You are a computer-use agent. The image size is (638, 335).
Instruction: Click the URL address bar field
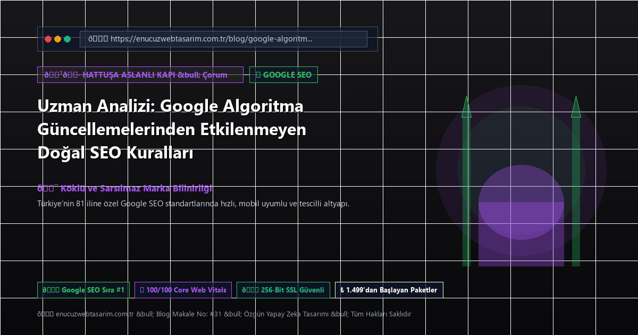coord(223,39)
